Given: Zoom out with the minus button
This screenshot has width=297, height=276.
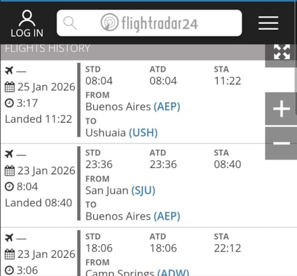Looking at the screenshot, I should 281,143.
